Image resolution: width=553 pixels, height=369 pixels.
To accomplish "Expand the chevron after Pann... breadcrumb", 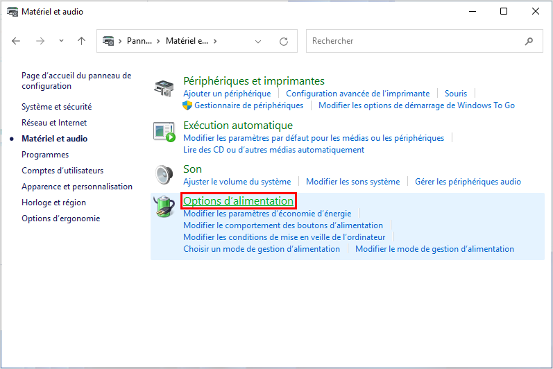I will (158, 41).
